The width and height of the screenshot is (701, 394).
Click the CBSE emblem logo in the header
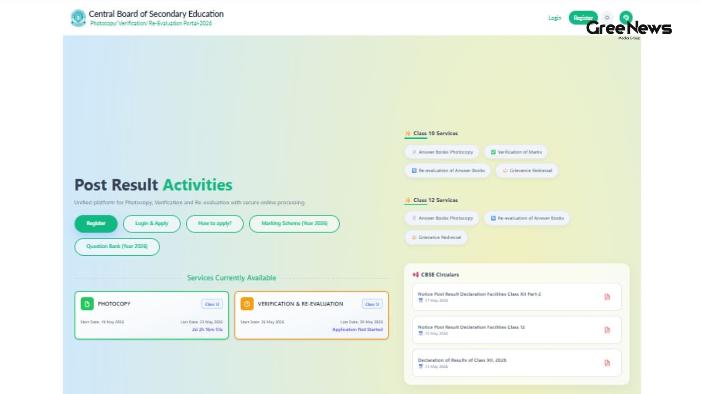tap(78, 18)
